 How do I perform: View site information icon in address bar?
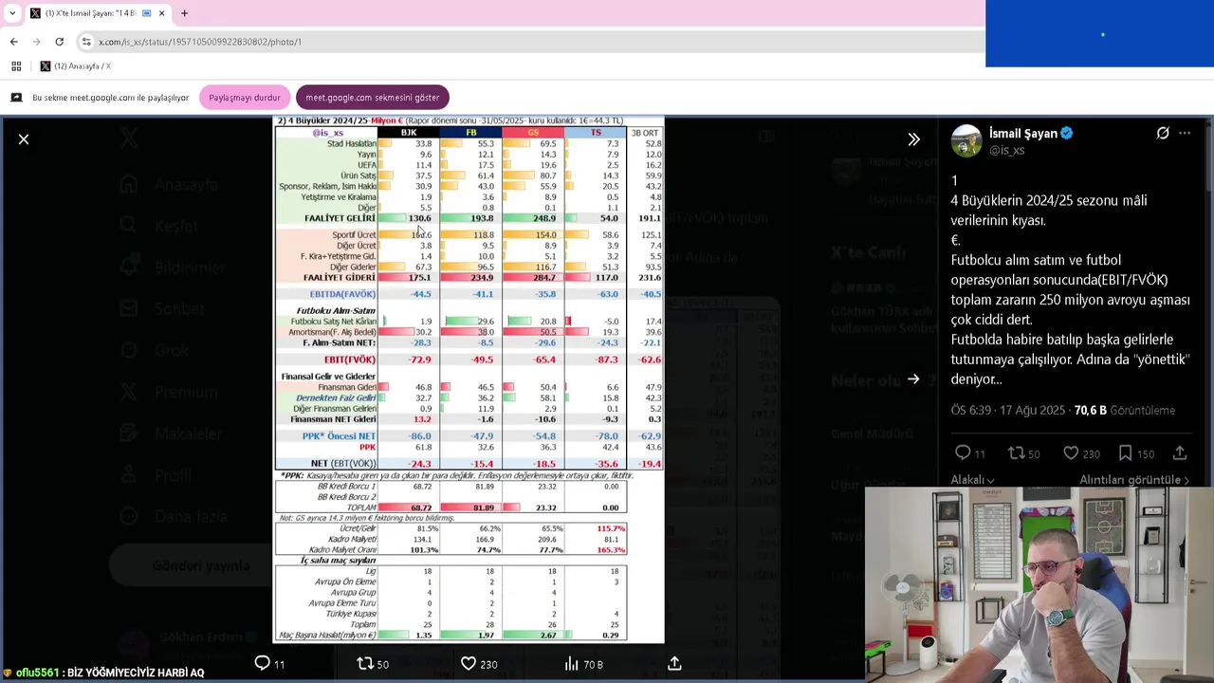[86, 42]
